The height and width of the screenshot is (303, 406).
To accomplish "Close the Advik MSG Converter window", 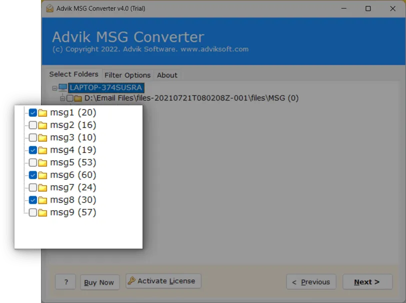I will (392, 8).
